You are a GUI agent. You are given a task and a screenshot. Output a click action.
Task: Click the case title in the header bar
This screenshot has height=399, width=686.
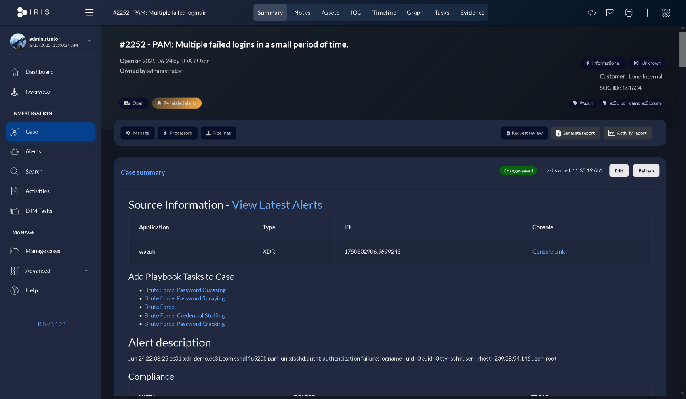pyautogui.click(x=160, y=13)
